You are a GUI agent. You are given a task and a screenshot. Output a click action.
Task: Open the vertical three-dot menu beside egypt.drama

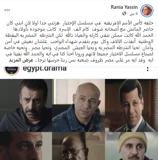pyautogui.click(x=148, y=69)
